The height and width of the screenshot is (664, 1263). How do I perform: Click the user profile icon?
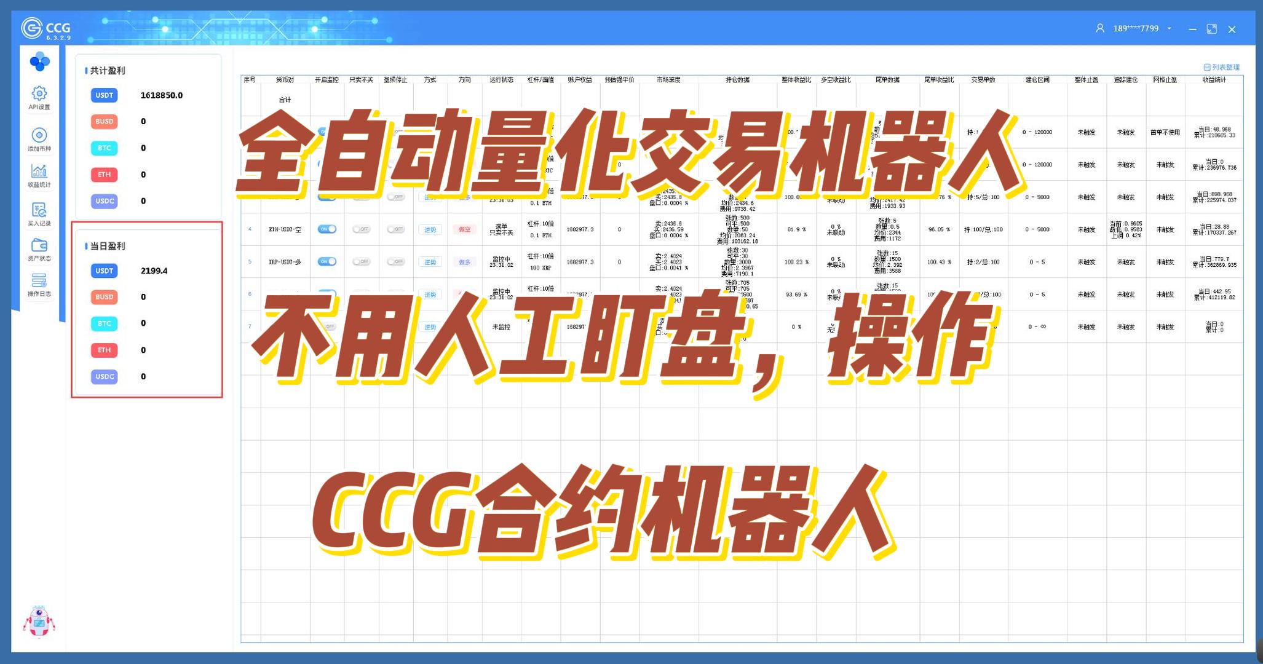pos(1100,28)
